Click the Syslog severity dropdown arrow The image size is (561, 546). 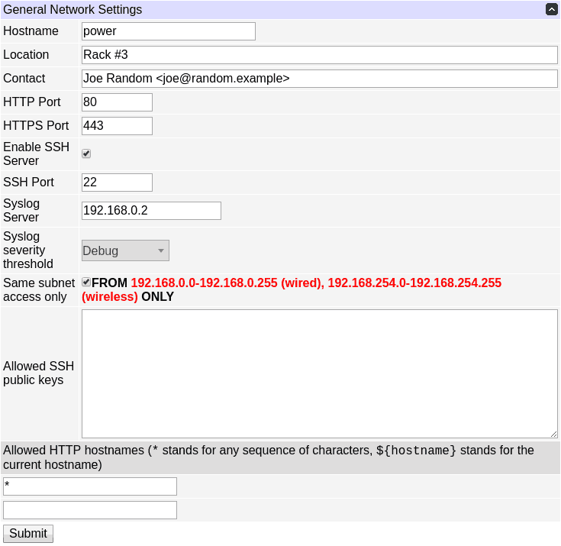[x=161, y=250]
